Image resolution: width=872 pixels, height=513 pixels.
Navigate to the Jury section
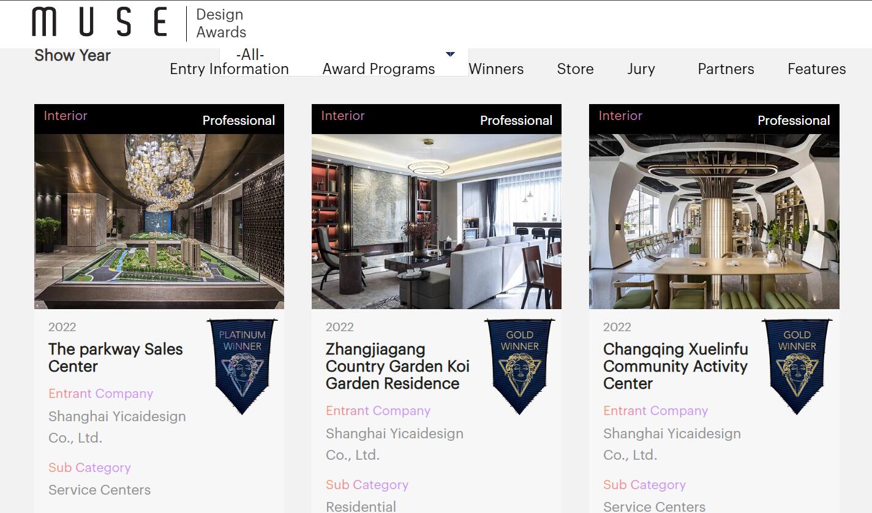point(641,69)
